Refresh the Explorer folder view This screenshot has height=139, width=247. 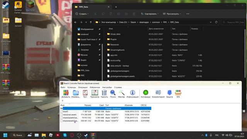[216, 22]
